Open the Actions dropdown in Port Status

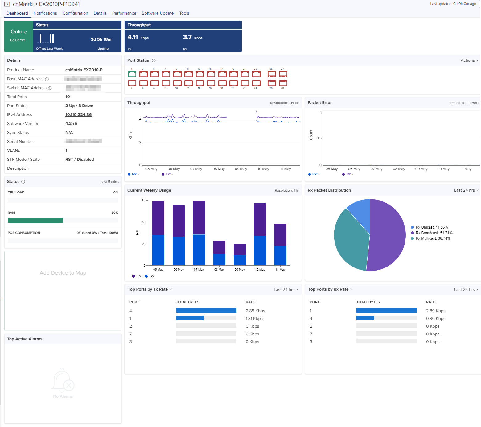tap(470, 60)
